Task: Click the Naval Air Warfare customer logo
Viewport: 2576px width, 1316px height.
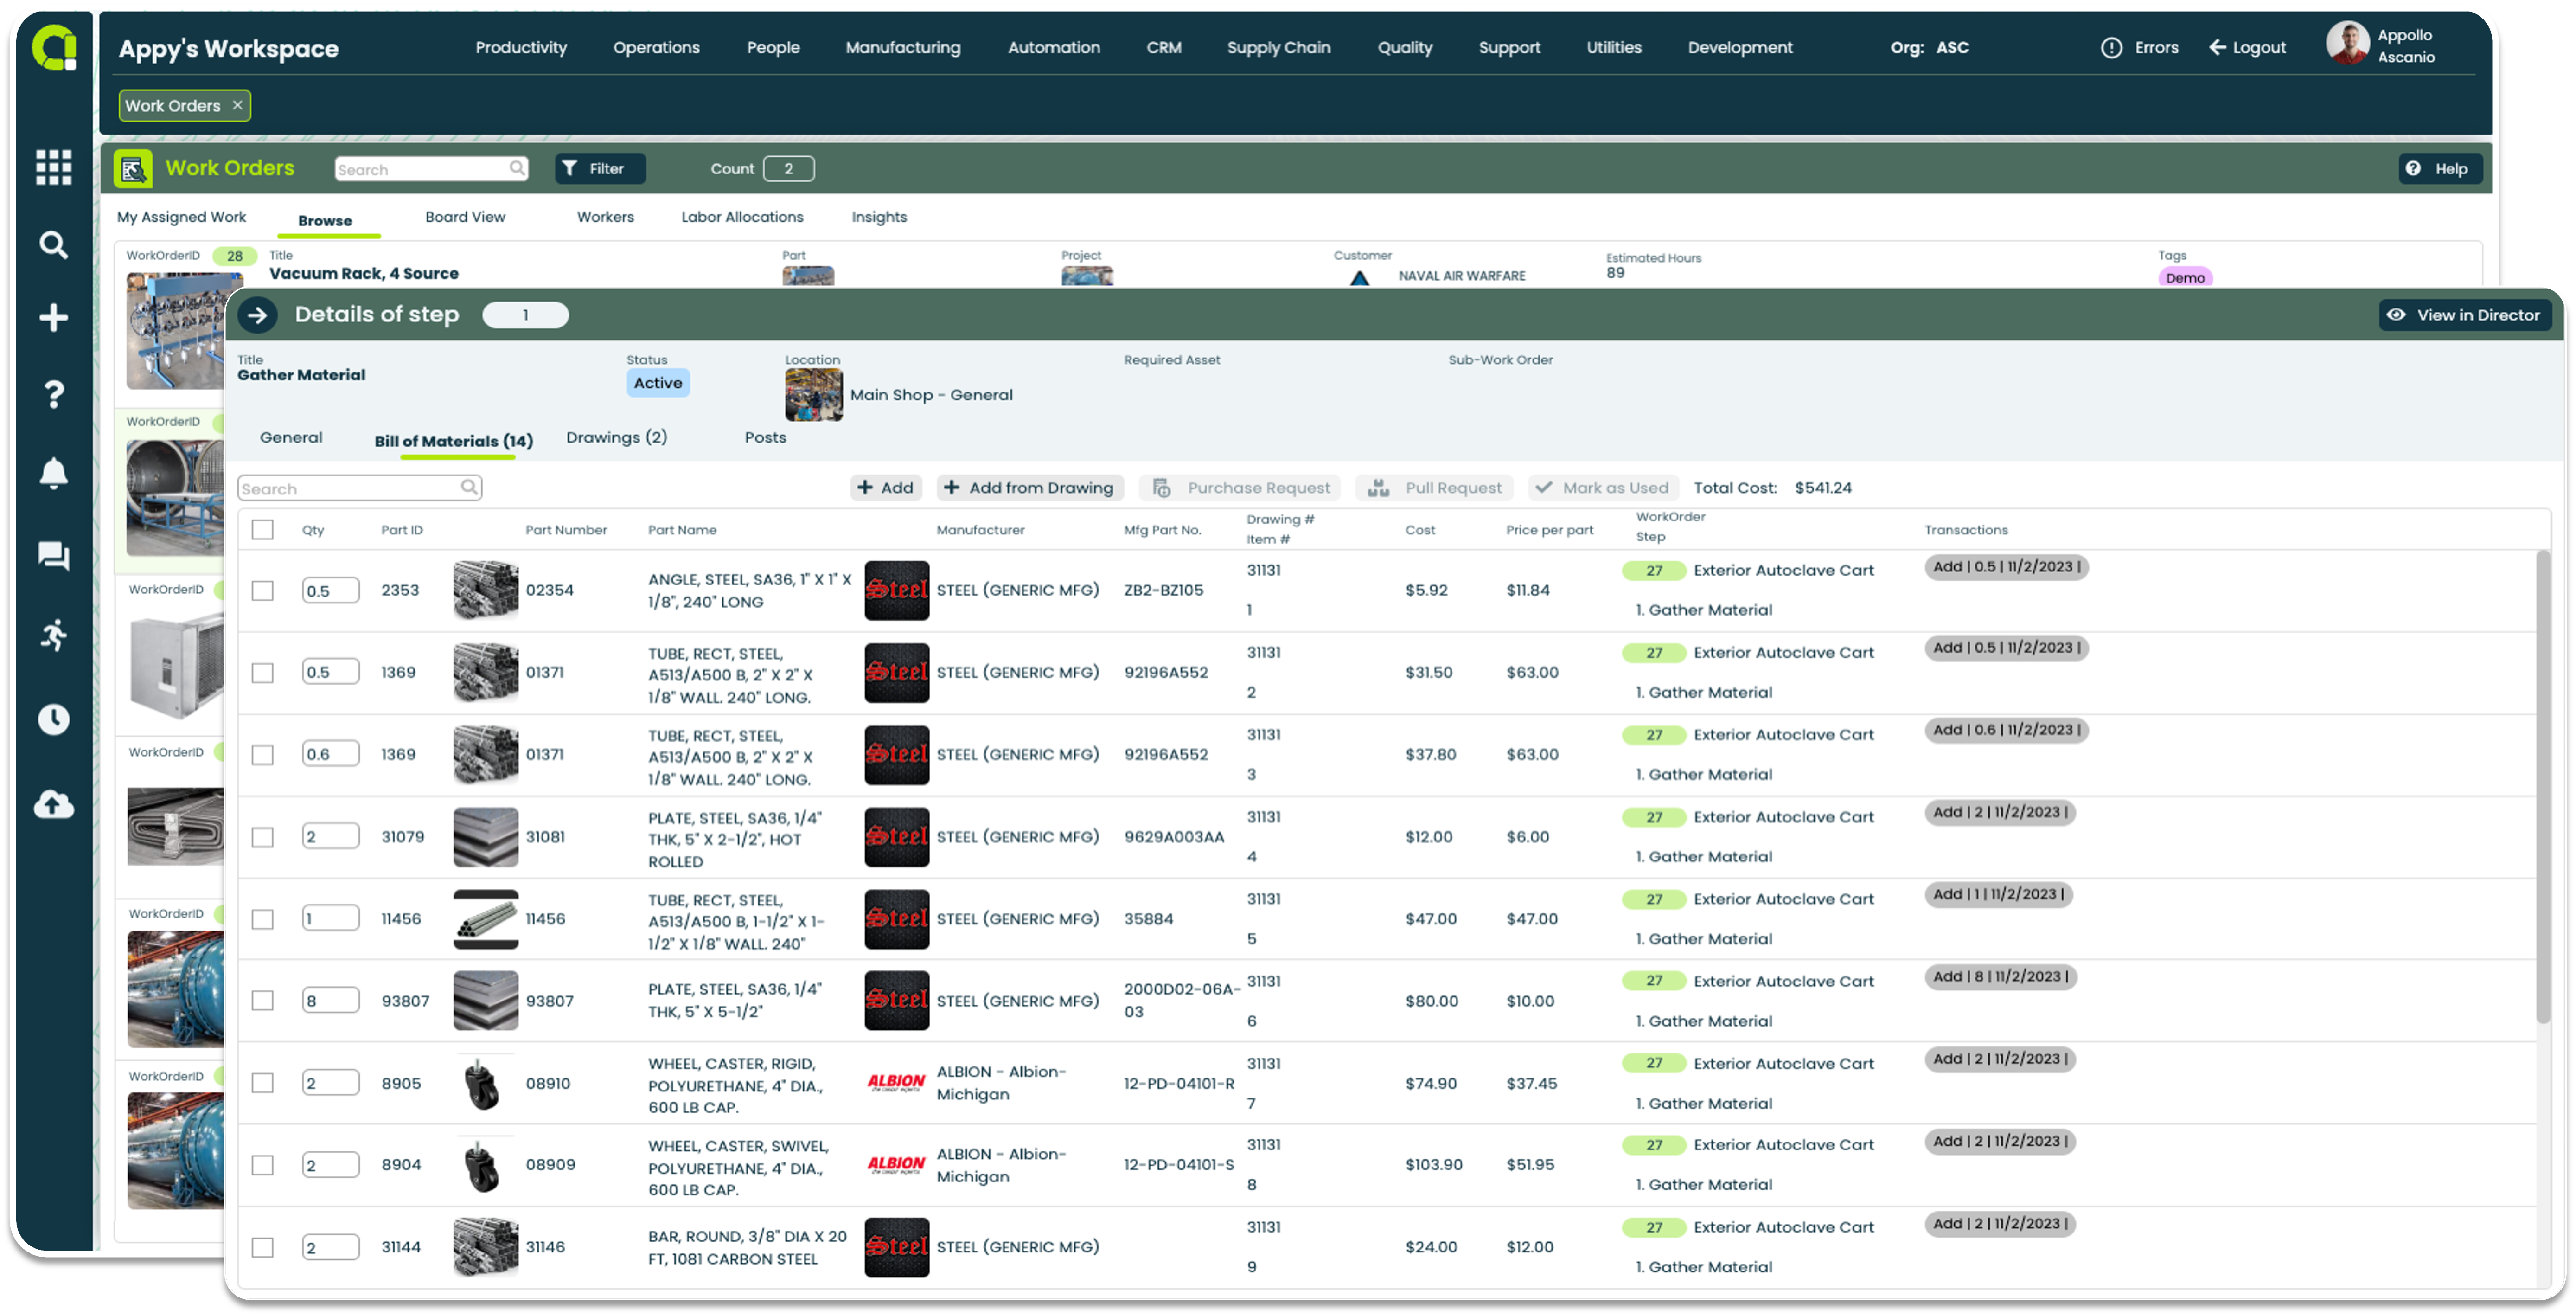Action: [1359, 277]
